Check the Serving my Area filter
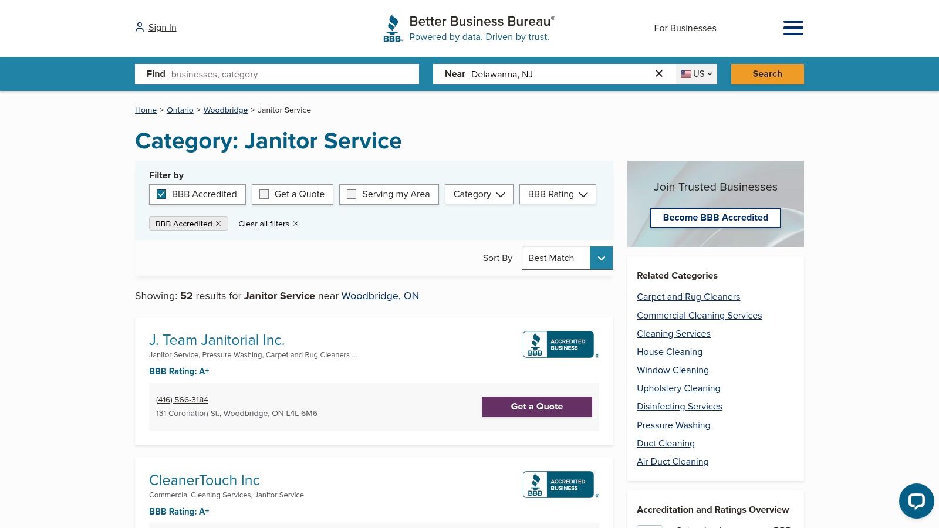This screenshot has width=939, height=528. pos(352,194)
